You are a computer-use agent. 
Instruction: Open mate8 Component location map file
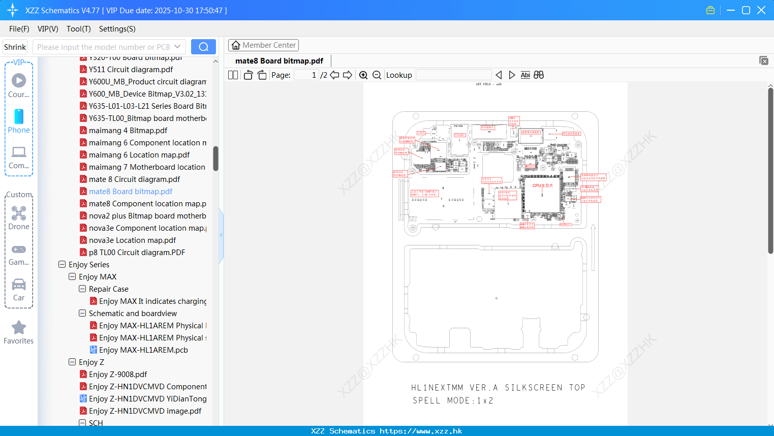(147, 203)
